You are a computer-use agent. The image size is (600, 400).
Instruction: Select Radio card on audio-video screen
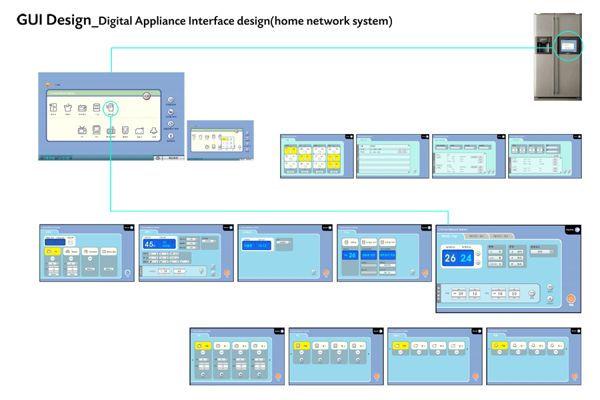71,251
